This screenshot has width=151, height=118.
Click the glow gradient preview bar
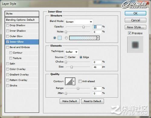pyautogui.click(x=83, y=38)
